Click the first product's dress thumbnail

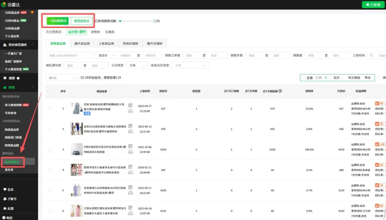click(x=77, y=108)
